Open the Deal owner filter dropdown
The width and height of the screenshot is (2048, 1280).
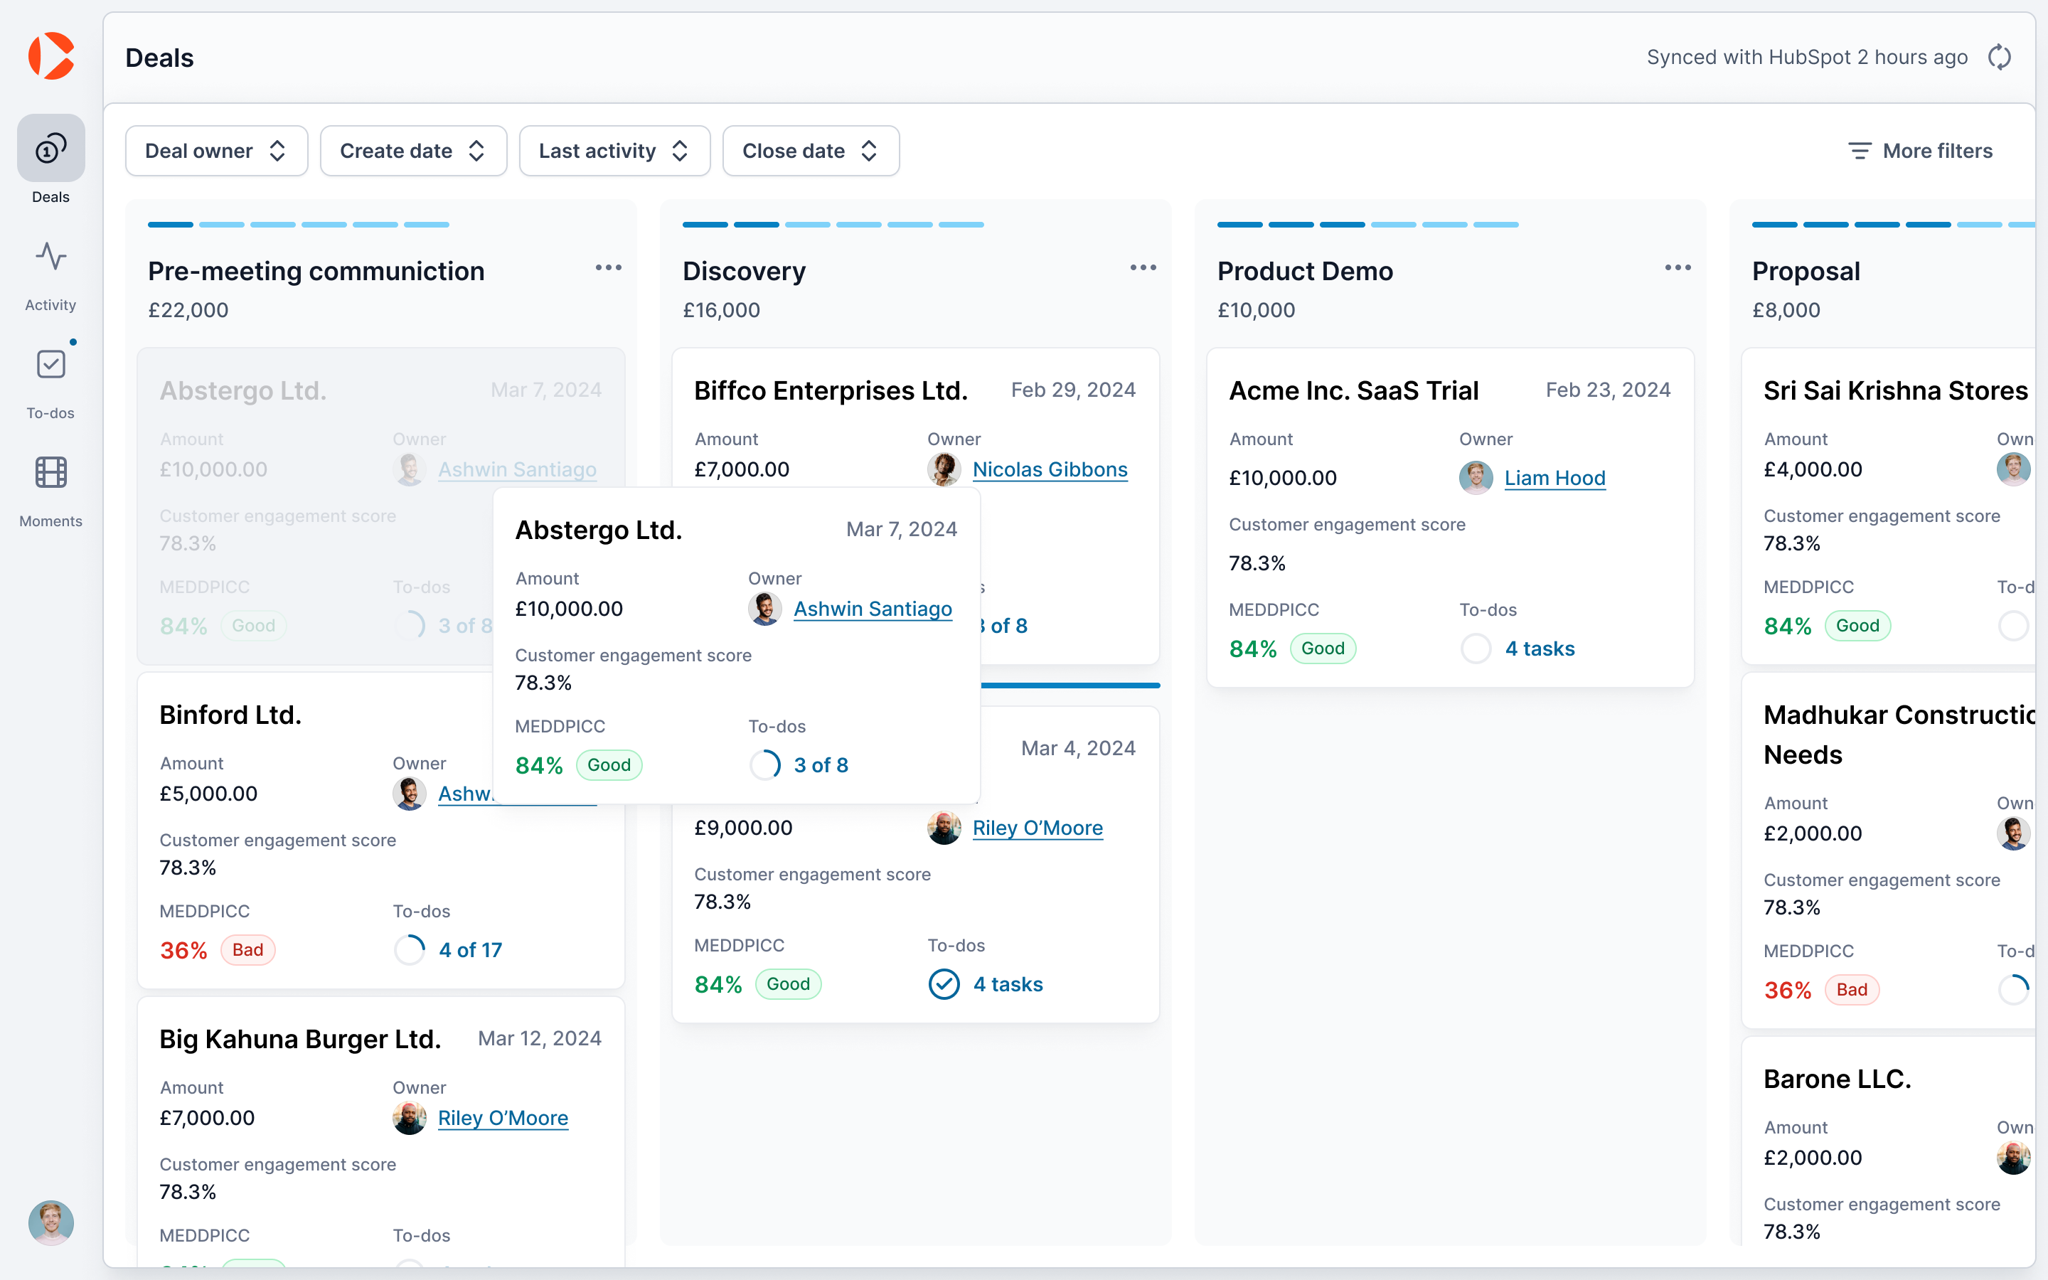click(215, 150)
